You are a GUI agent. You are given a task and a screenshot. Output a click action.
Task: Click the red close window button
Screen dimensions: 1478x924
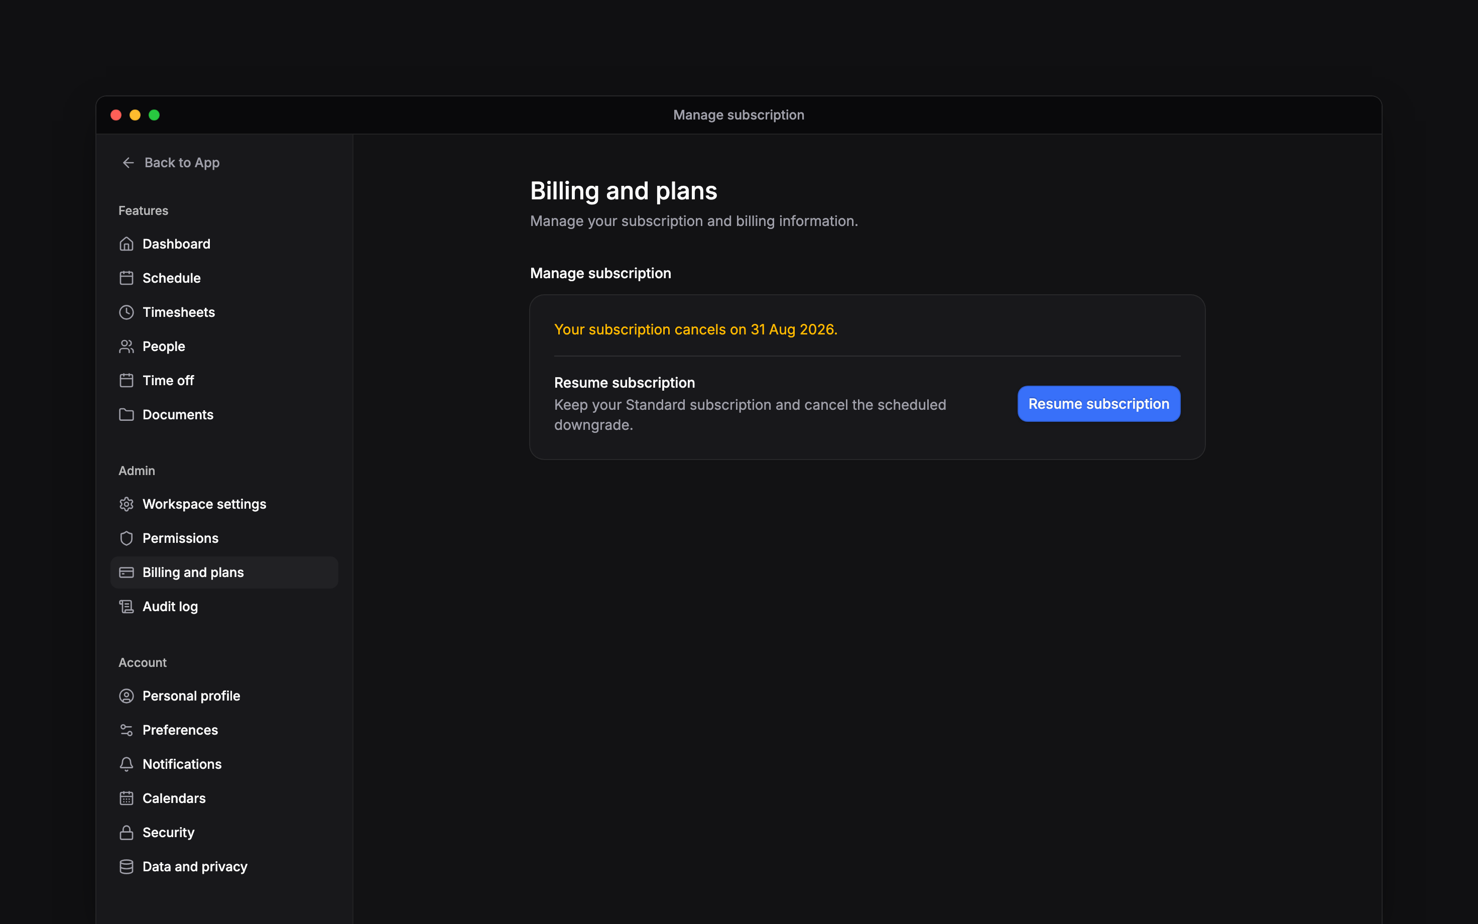point(116,115)
